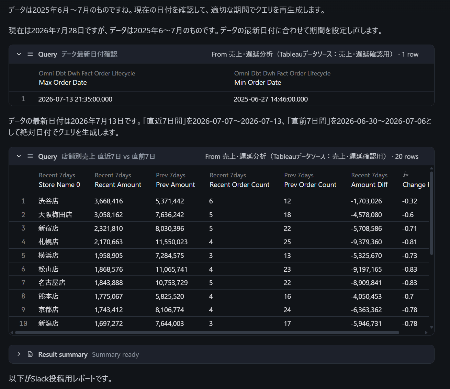Open the list icon beside 店舗別売上 Query
The width and height of the screenshot is (450, 389).
pos(30,156)
